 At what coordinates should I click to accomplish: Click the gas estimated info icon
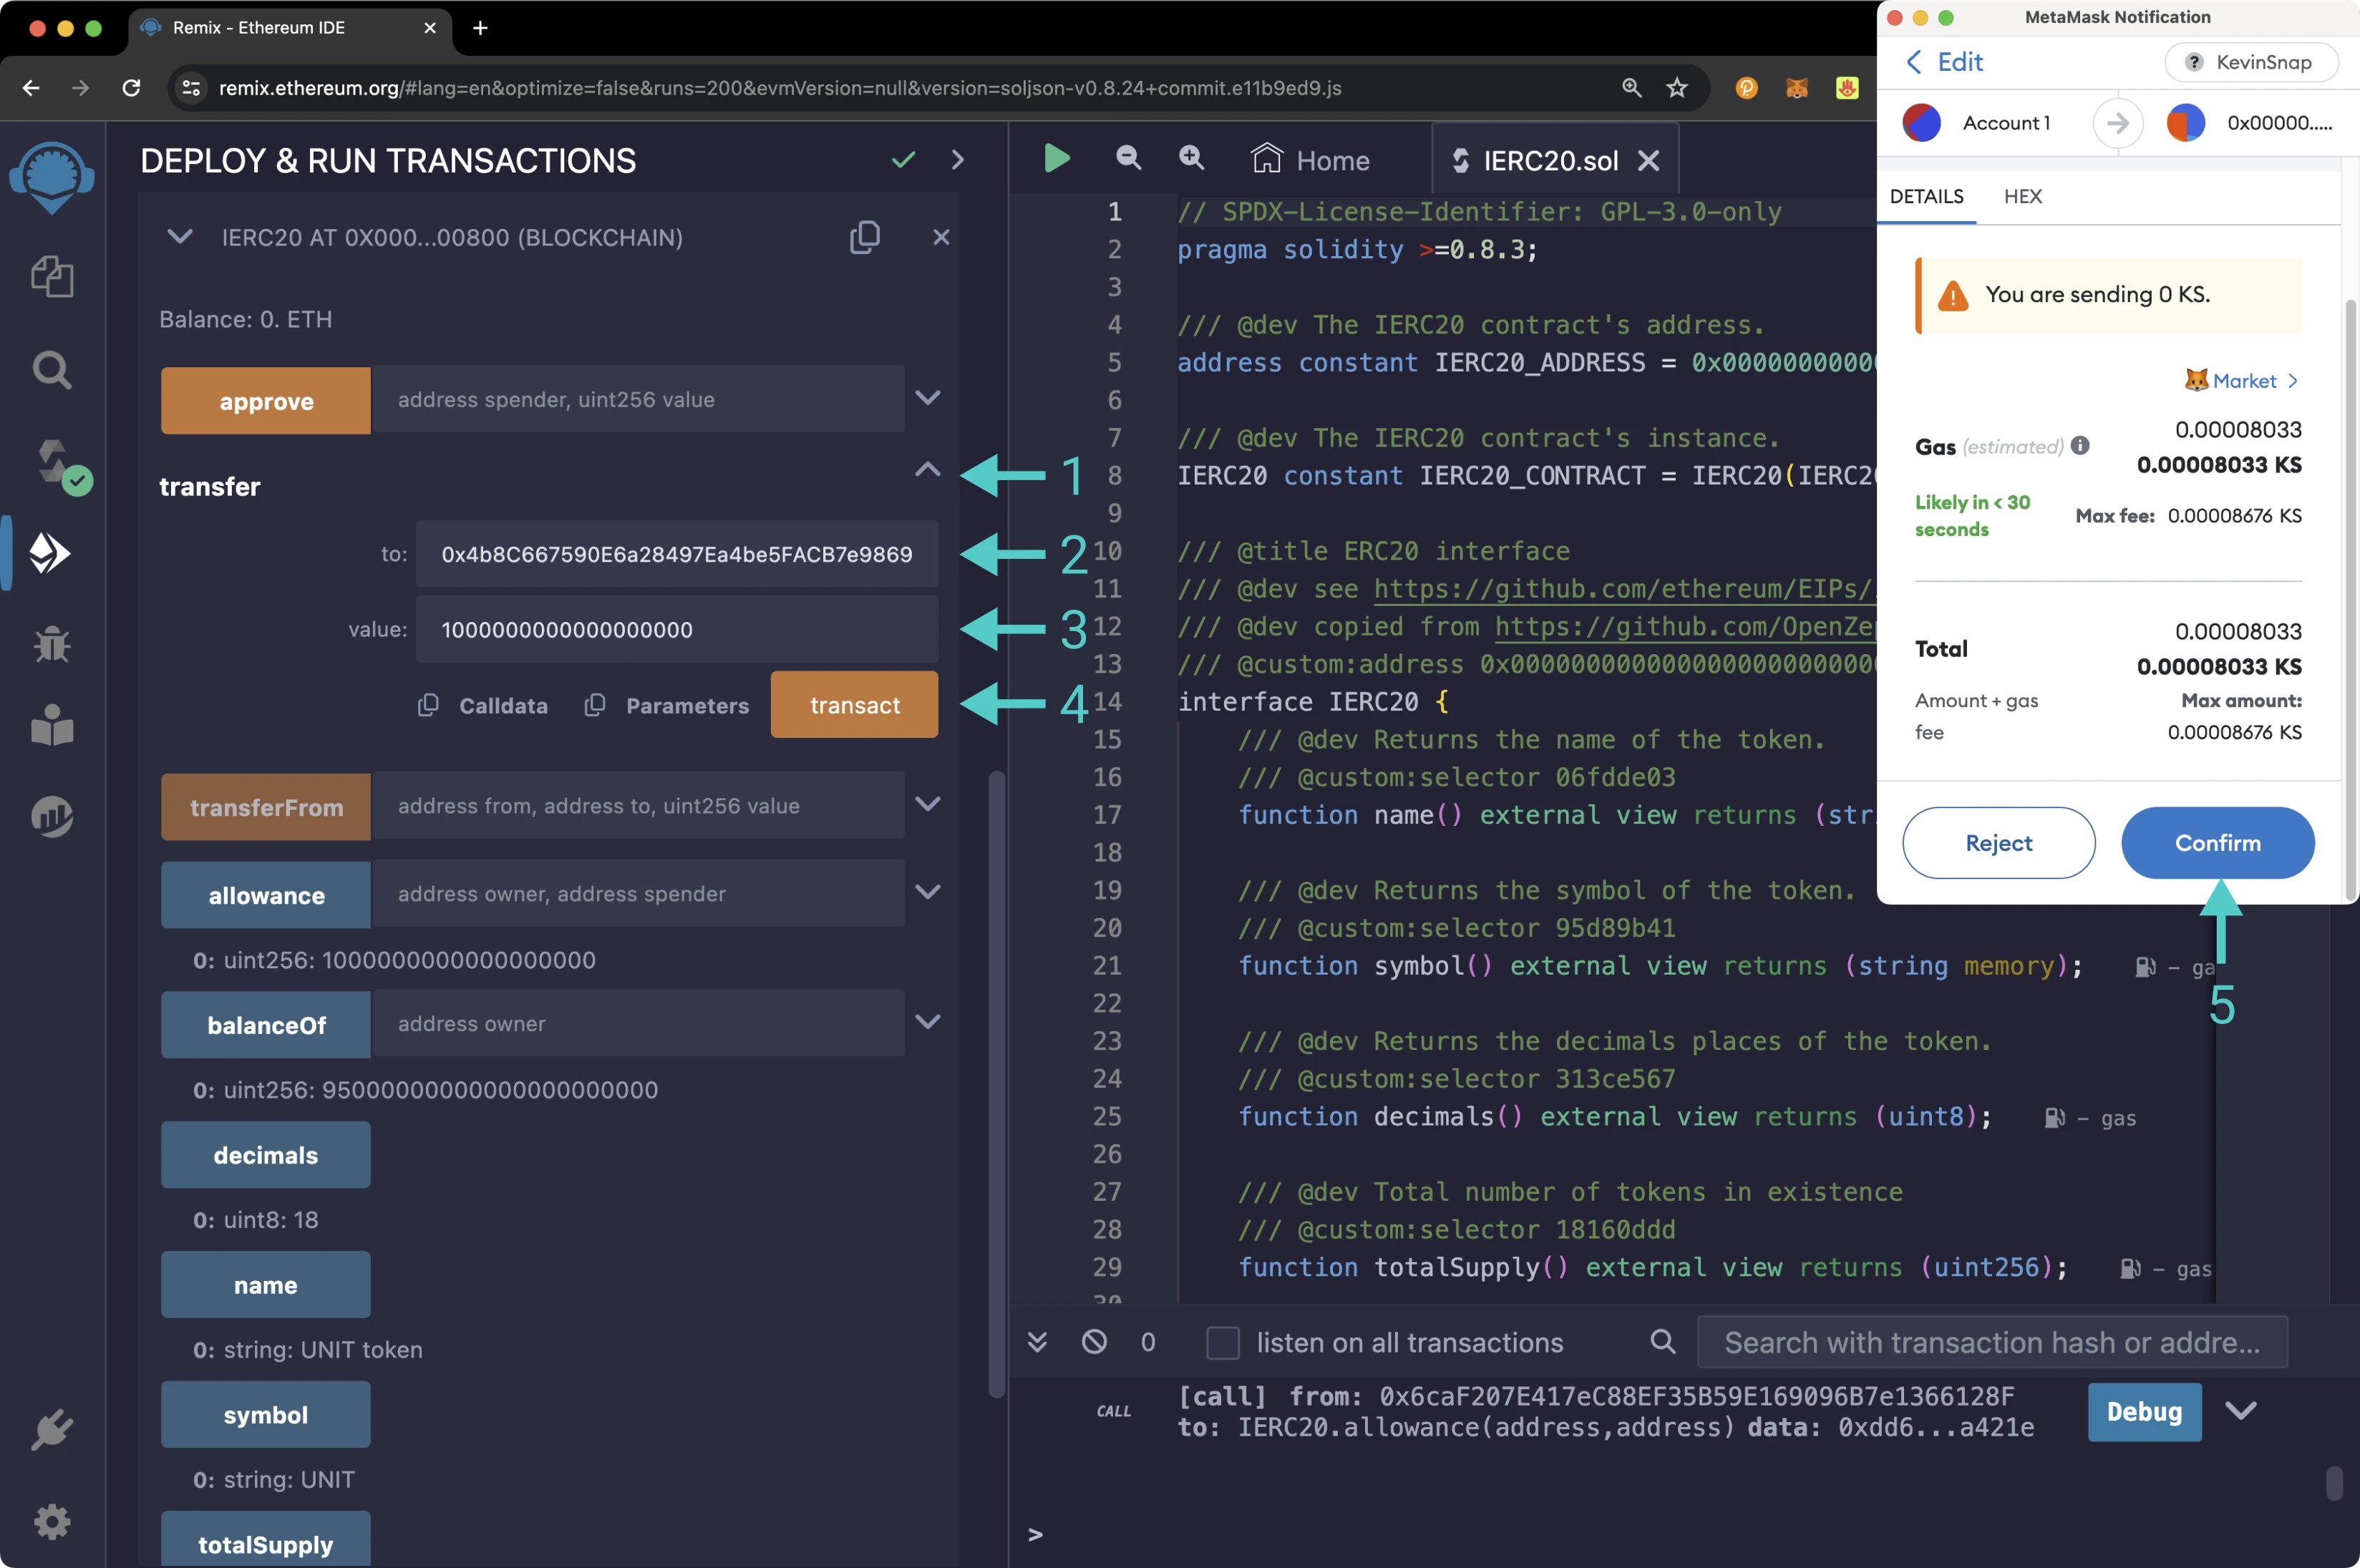coord(2080,445)
